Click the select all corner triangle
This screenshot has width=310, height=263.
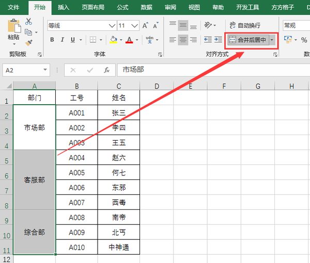coord(9,86)
